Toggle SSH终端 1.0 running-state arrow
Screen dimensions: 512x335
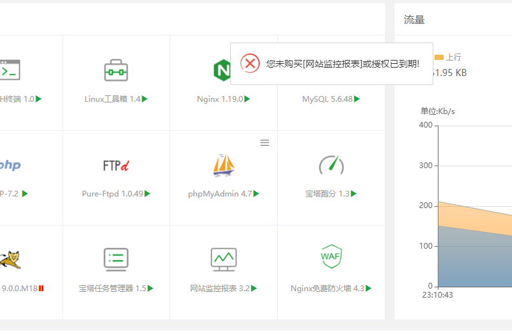coord(39,99)
